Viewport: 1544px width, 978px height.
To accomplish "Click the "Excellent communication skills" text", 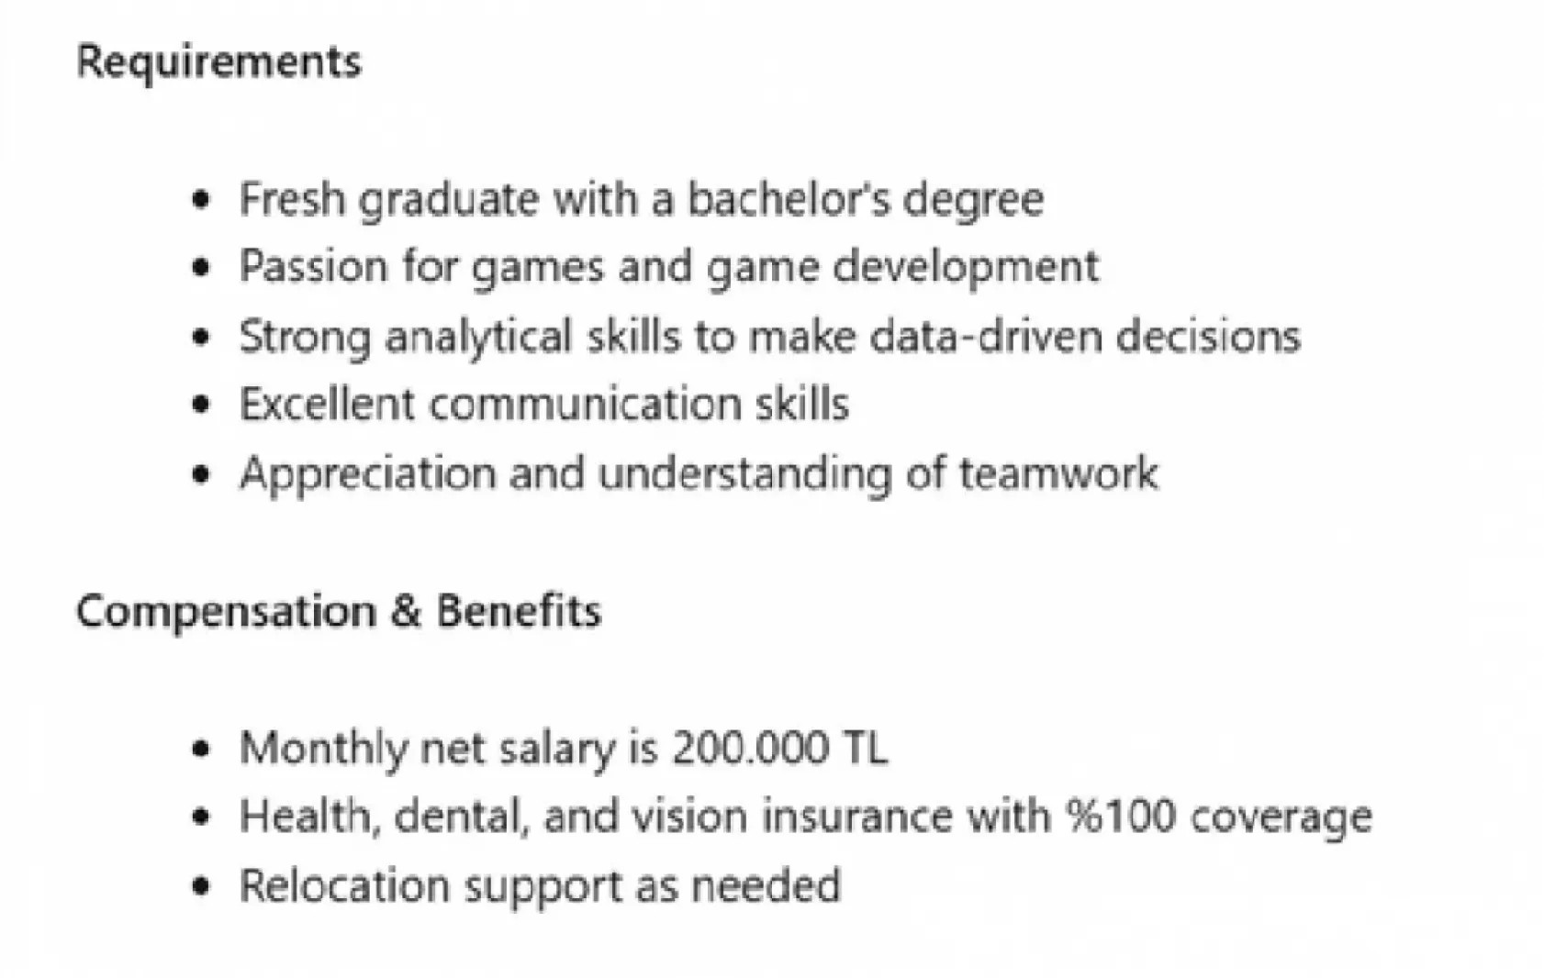I will pyautogui.click(x=543, y=405).
